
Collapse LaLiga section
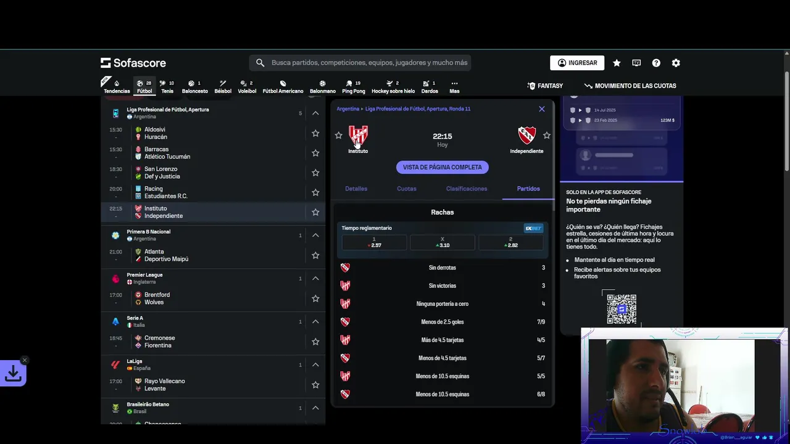(x=315, y=364)
